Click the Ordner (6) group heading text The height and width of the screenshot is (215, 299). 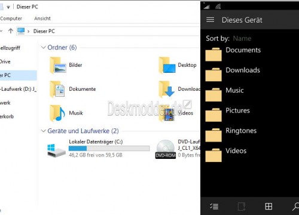point(62,47)
